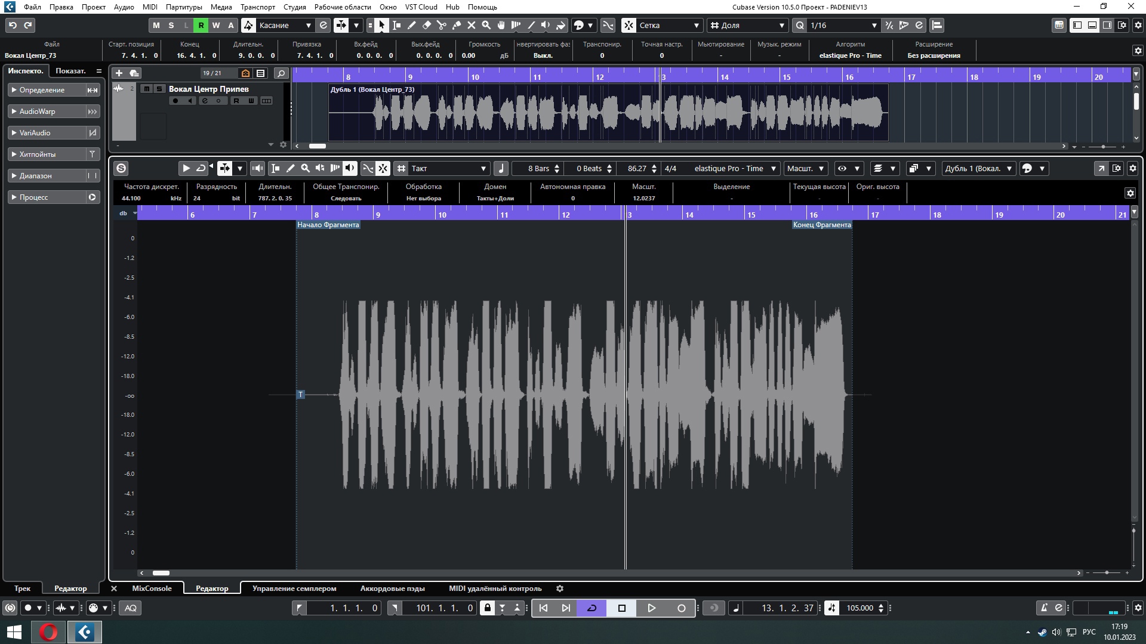Select the Glue tool
This screenshot has height=644, width=1146.
pyautogui.click(x=457, y=25)
